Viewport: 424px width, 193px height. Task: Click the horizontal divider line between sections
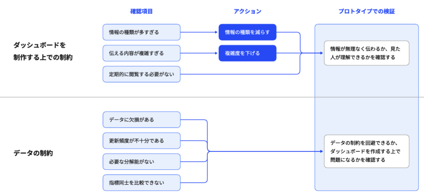(x=157, y=97)
